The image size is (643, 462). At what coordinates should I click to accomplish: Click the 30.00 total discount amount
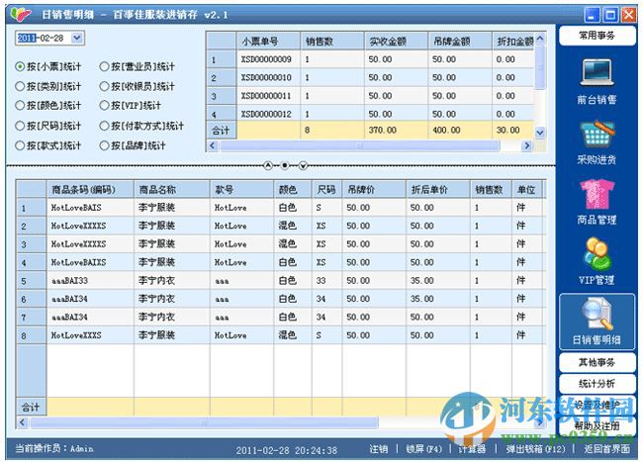(508, 130)
